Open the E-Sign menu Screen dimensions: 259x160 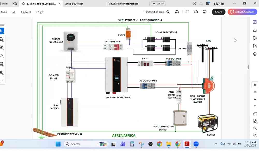[x=39, y=12]
